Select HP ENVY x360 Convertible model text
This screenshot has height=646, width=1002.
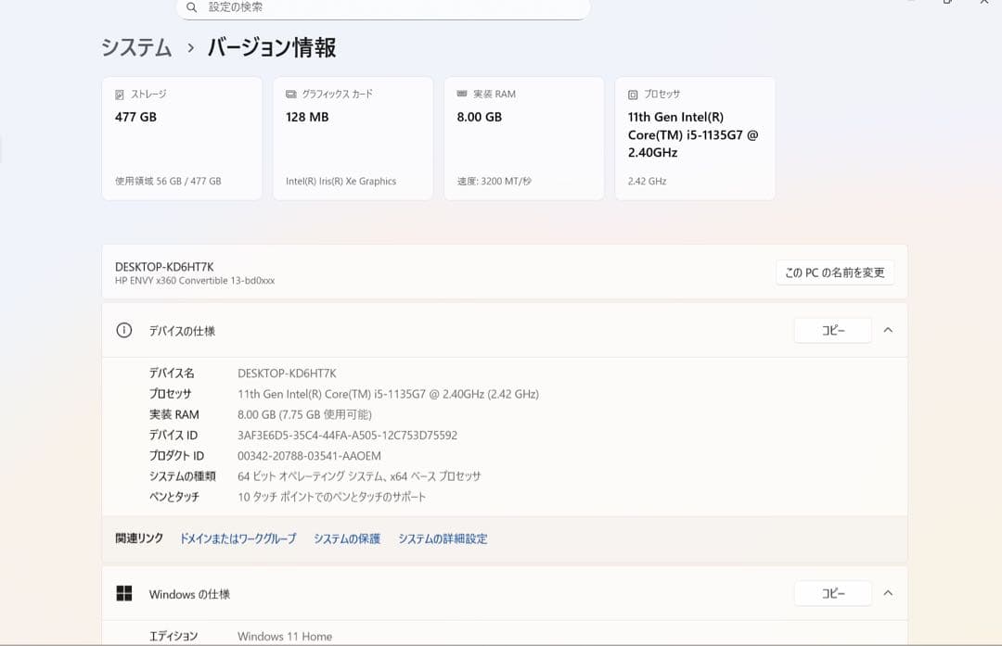click(x=195, y=281)
